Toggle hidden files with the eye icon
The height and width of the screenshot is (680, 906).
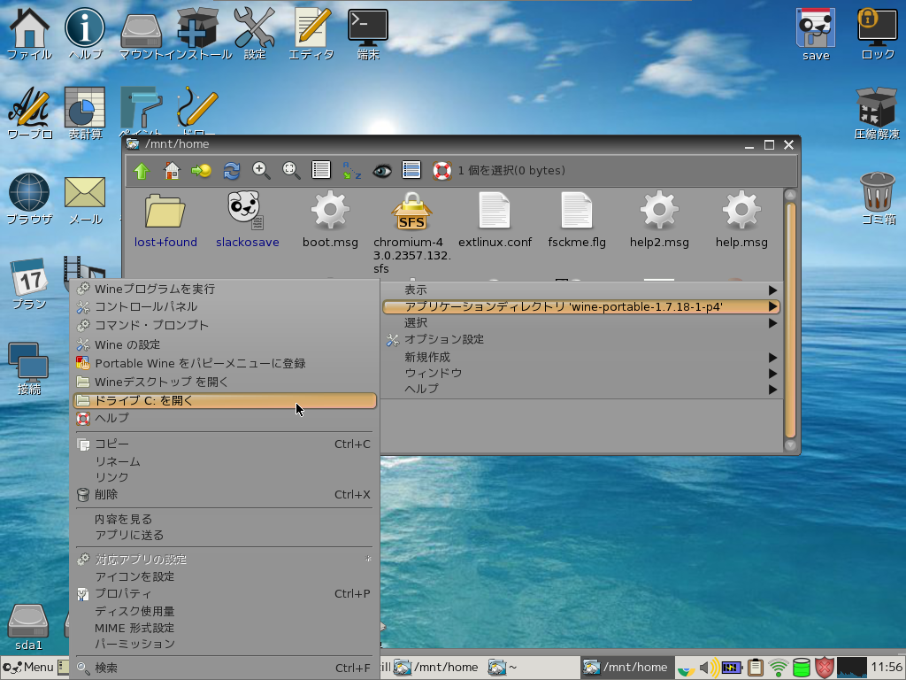tap(381, 171)
